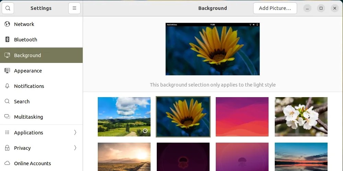This screenshot has width=343, height=171.
Task: Go to Bluetooth settings
Action: pyautogui.click(x=42, y=39)
